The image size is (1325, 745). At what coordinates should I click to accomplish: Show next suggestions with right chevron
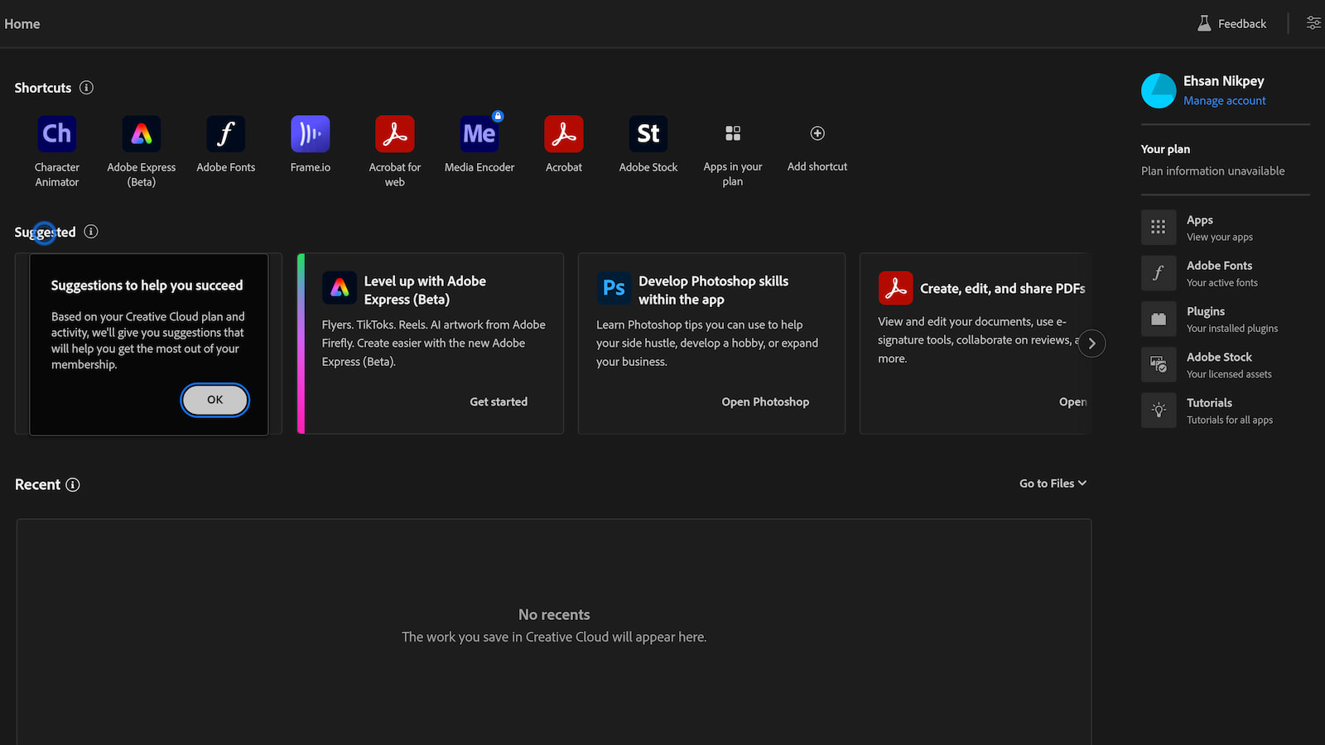[x=1091, y=344]
